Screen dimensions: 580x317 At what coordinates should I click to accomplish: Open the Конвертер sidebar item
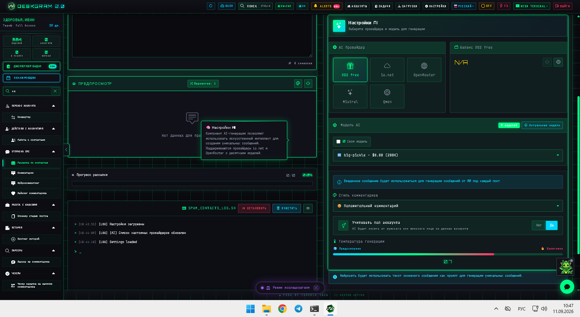point(32,117)
